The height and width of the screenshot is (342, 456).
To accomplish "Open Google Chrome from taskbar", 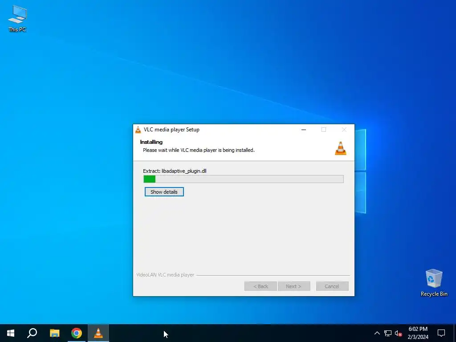I will tap(77, 333).
